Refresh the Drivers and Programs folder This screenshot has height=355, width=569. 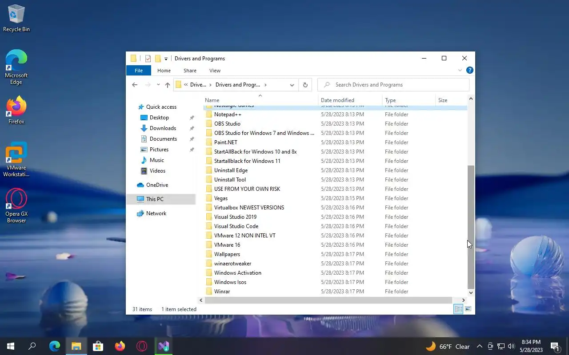pos(305,85)
